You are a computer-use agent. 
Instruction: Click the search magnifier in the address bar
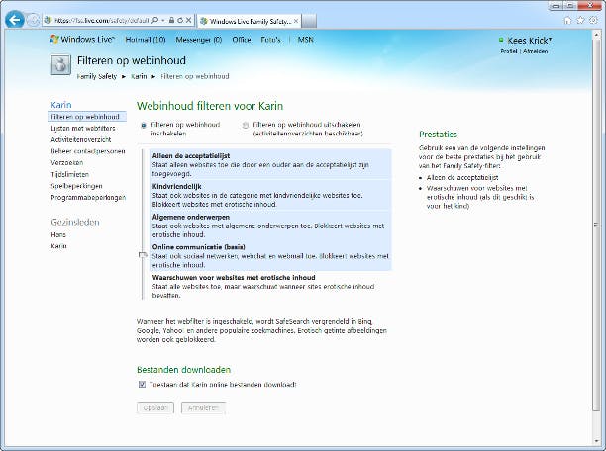tap(155, 20)
